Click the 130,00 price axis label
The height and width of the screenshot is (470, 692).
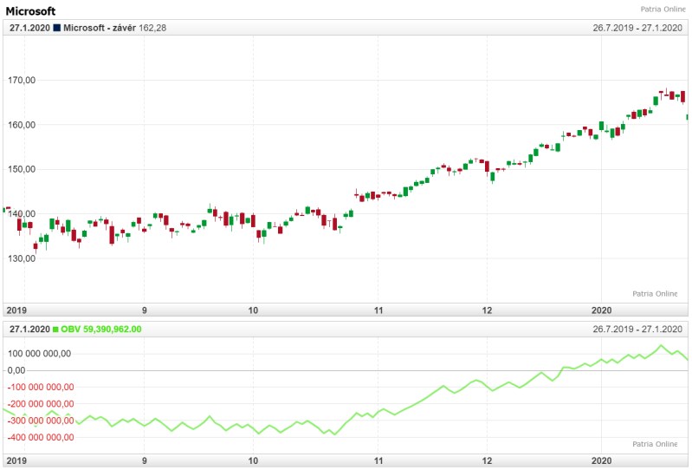22,258
